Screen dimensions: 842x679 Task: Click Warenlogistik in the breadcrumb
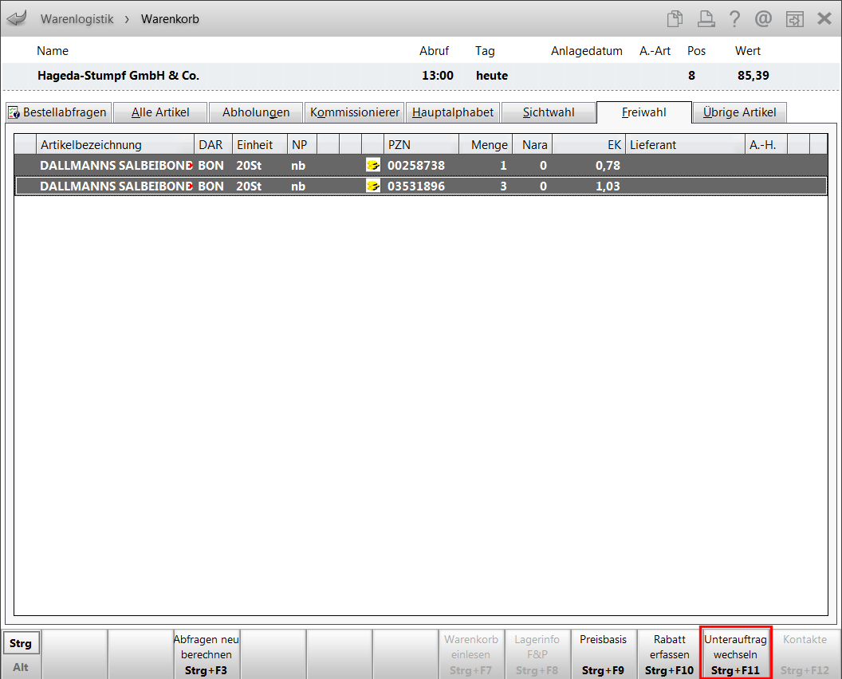(x=77, y=19)
